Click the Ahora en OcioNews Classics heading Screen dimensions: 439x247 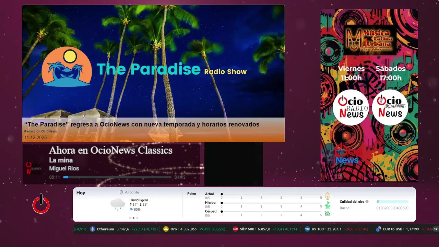tap(110, 150)
